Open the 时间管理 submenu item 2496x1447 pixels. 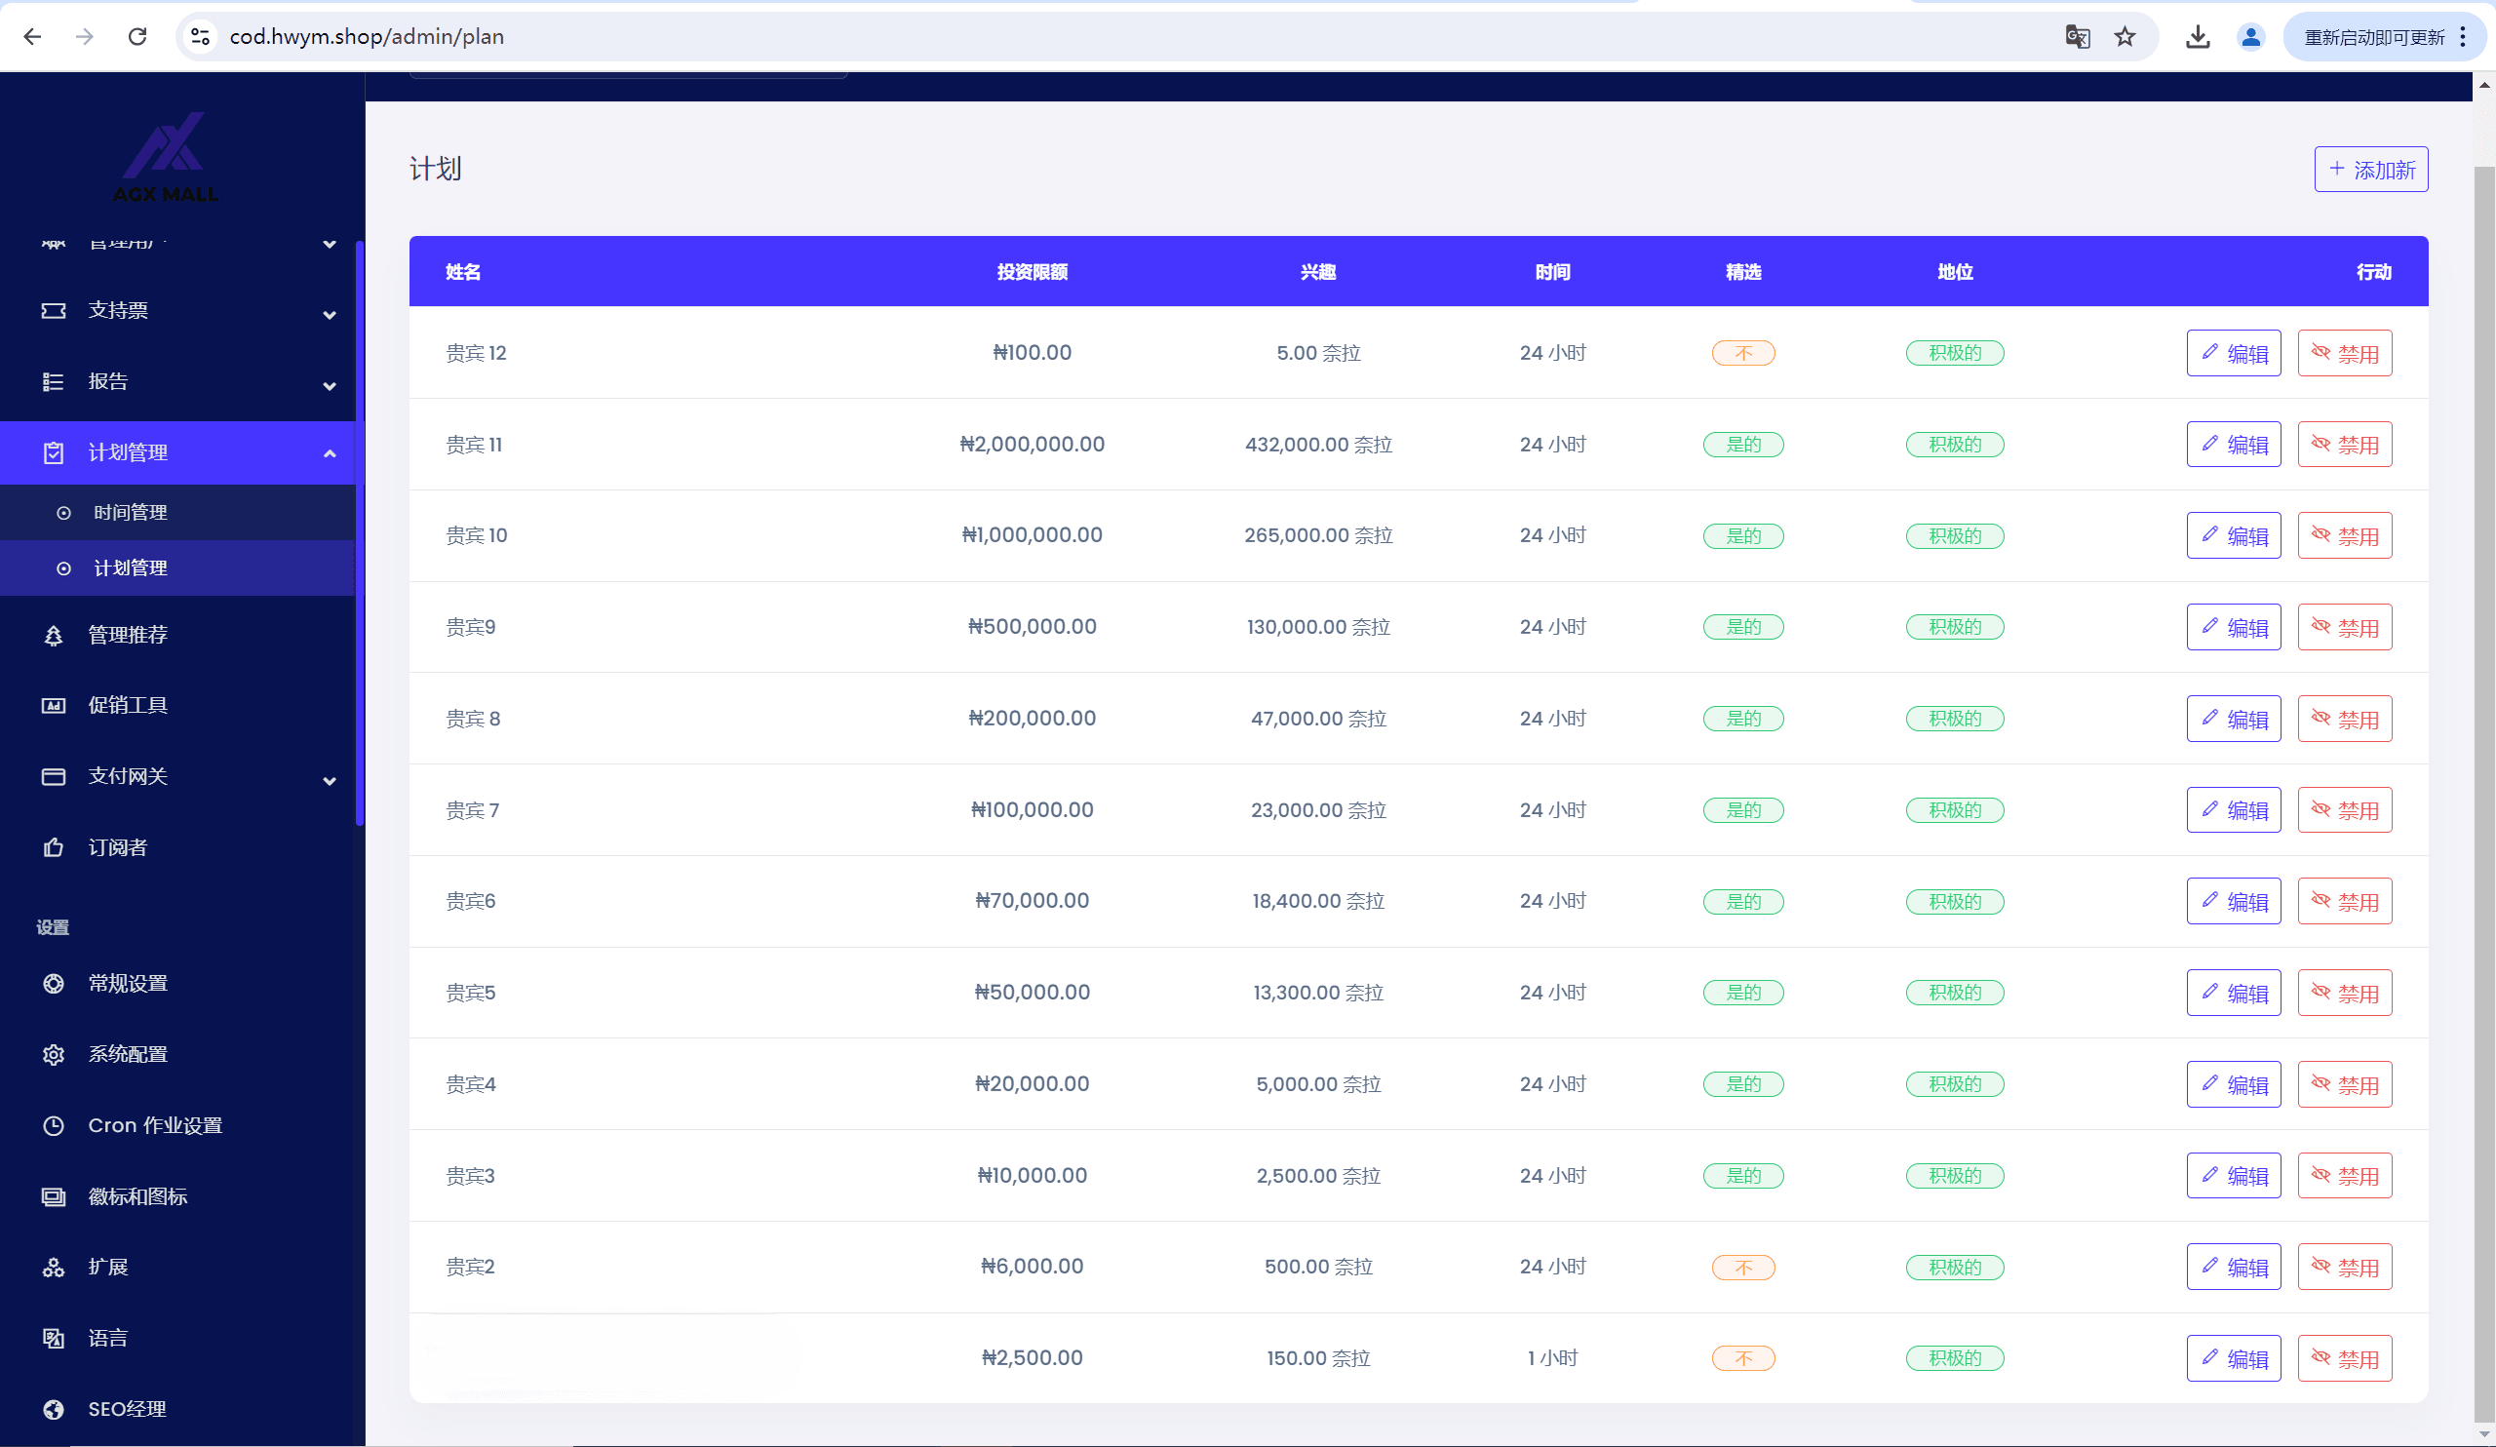(130, 512)
